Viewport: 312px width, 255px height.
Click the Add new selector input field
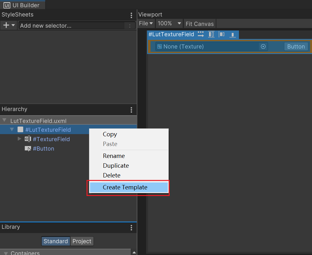click(72, 26)
